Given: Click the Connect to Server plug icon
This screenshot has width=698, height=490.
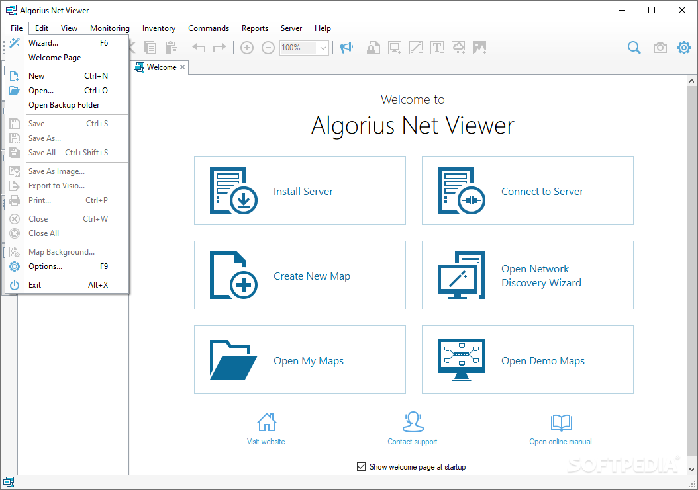Looking at the screenshot, I should (461, 190).
